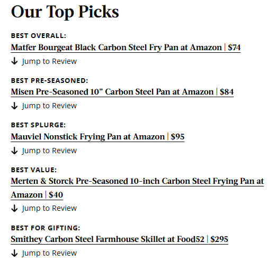This screenshot has height=262, width=268.
Task: Click the down arrow under Best Overall
Action: click(x=14, y=61)
